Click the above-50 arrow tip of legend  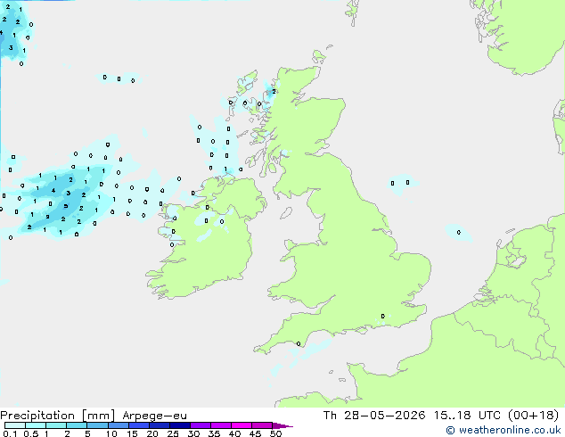coord(282,425)
